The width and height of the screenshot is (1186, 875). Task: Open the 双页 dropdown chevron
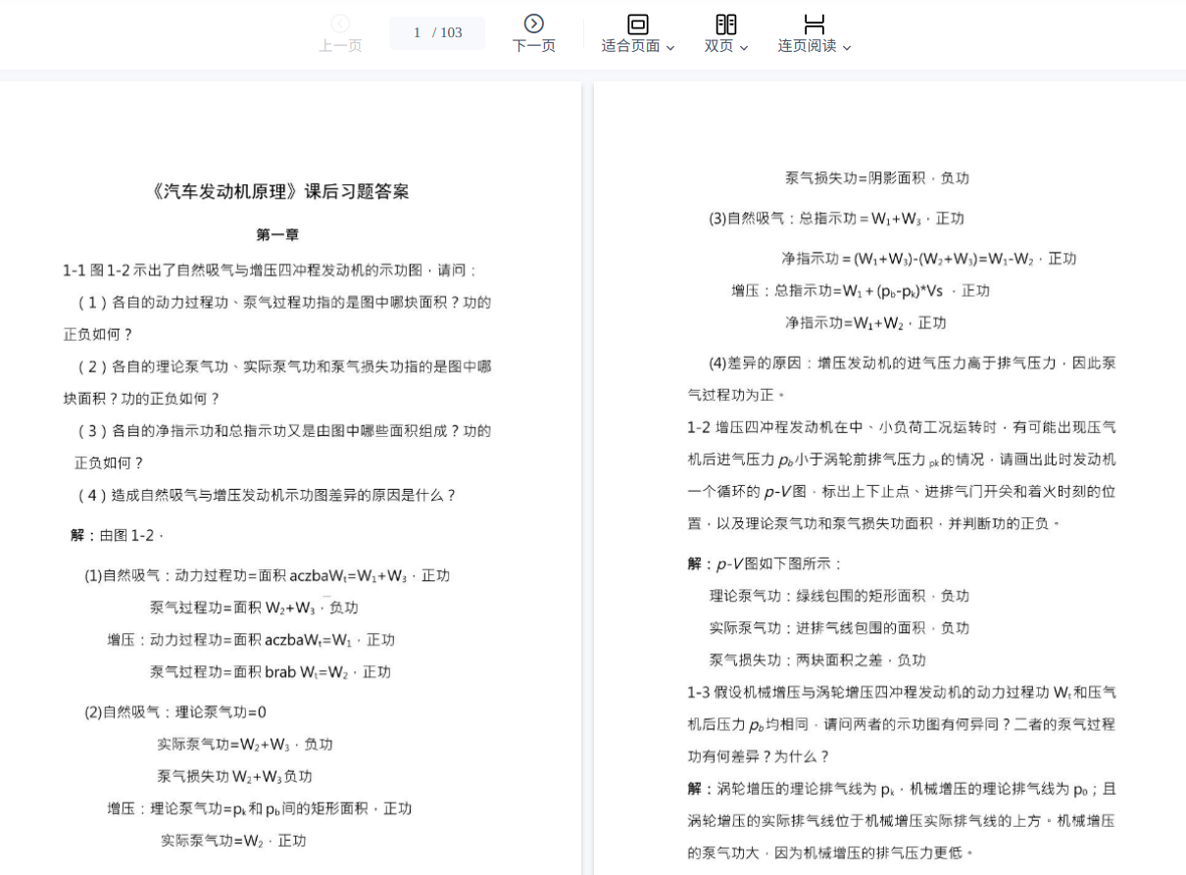pos(744,47)
